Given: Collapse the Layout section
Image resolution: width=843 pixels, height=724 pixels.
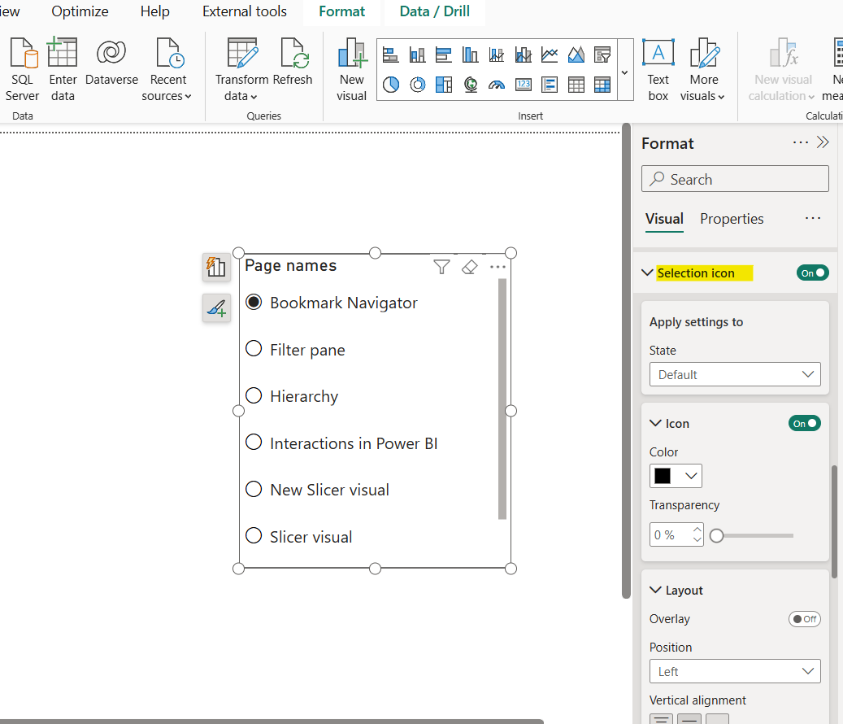Looking at the screenshot, I should click(x=656, y=590).
